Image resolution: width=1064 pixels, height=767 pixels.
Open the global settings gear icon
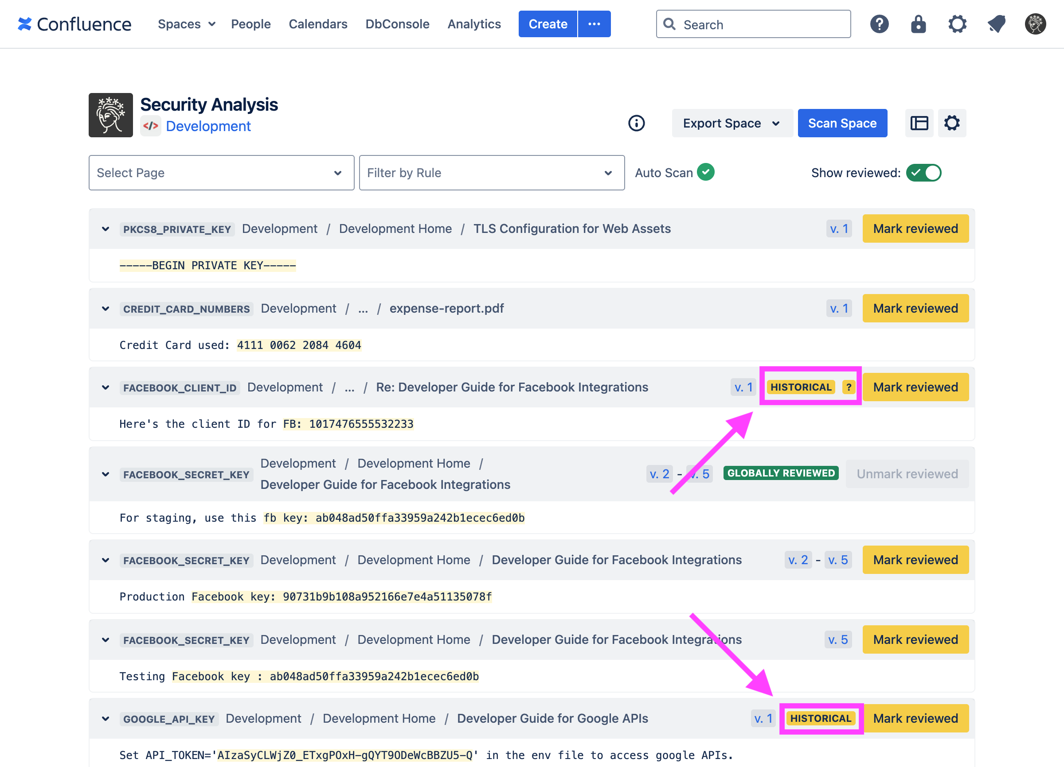957,24
